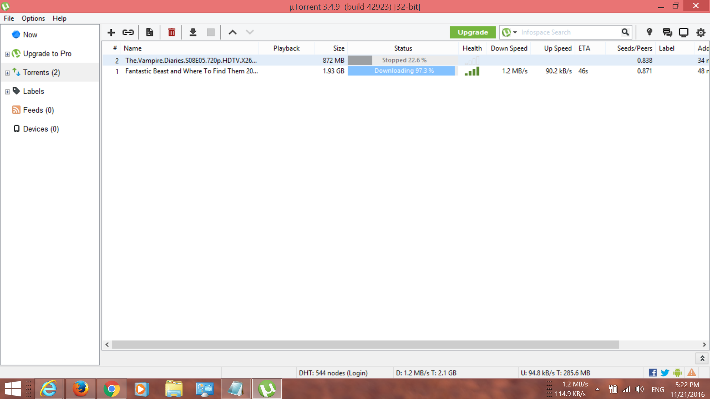
Task: Open the Help menu
Action: 59,18
